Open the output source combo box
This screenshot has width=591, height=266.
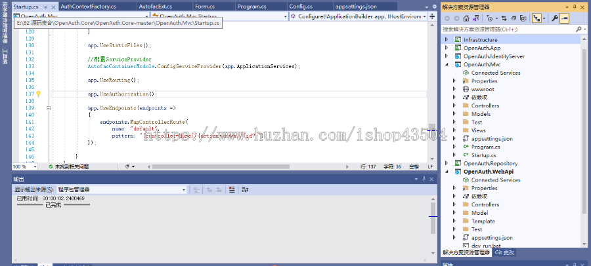click(121, 189)
